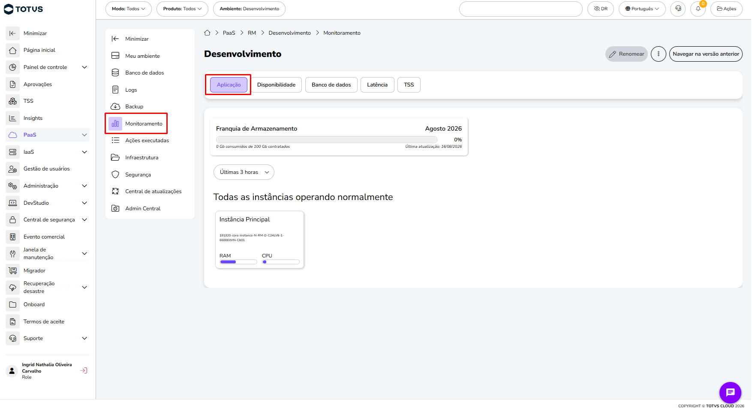This screenshot has width=752, height=415.
Task: Click the TOTVS logo
Action: [x=24, y=9]
